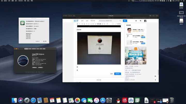Screen dimensions: 186x104
Task: Open the Trash in the Dock
Action: pyautogui.click(x=172, y=100)
